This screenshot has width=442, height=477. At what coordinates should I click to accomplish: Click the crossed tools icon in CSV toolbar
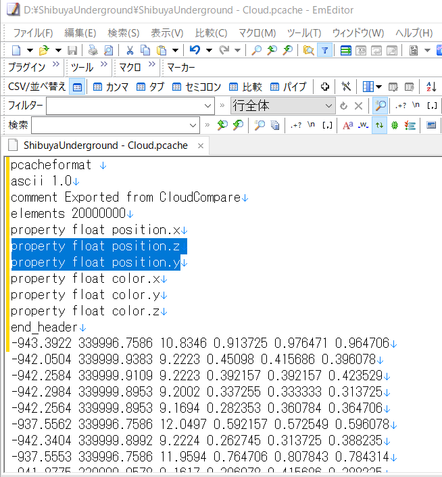pos(346,87)
